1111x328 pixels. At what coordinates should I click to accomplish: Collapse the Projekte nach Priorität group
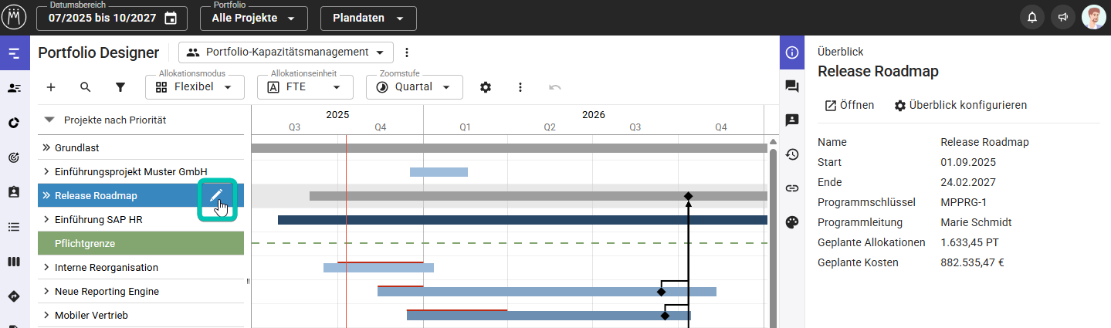[x=50, y=120]
